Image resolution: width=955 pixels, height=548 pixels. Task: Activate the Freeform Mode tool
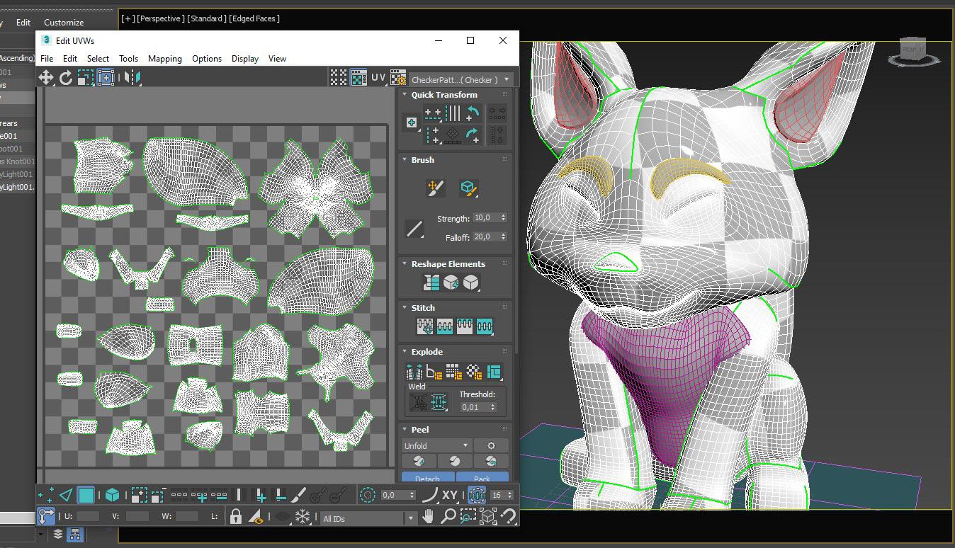pos(106,78)
